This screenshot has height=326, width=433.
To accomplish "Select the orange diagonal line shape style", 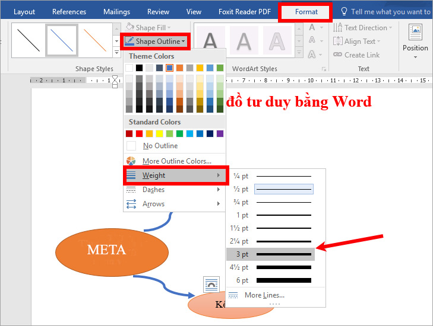I will point(95,40).
